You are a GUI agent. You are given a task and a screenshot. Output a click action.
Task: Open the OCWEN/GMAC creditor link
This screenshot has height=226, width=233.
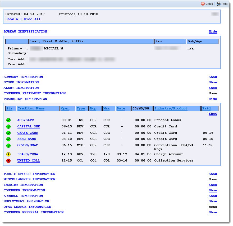click(28, 145)
